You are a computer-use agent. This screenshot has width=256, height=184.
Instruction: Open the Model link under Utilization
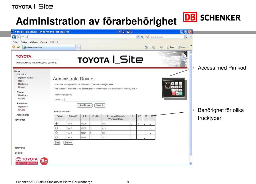(x=21, y=81)
